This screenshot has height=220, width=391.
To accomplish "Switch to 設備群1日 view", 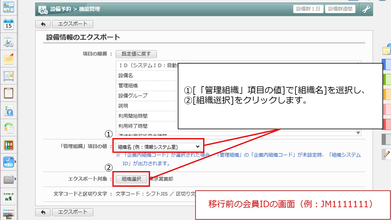I will click(308, 9).
